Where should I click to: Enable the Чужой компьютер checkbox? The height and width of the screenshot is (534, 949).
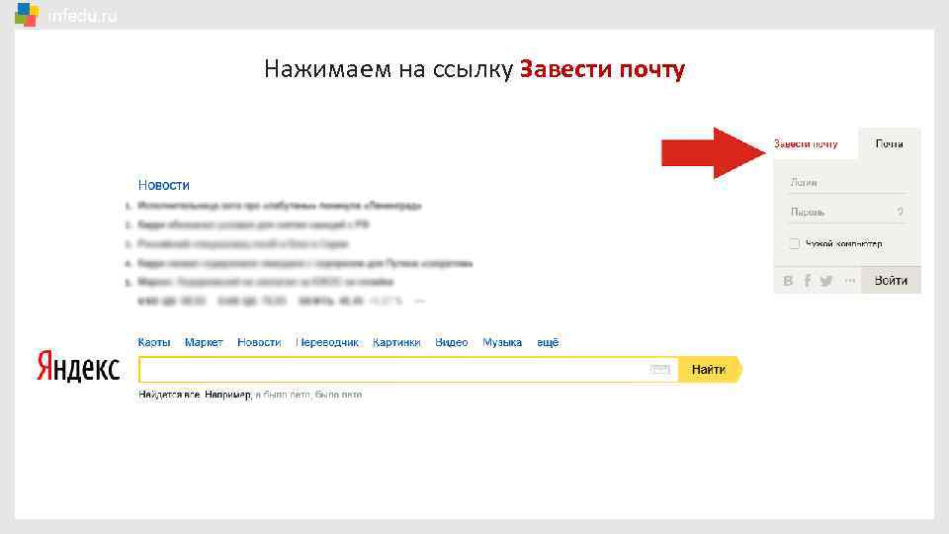tap(795, 243)
